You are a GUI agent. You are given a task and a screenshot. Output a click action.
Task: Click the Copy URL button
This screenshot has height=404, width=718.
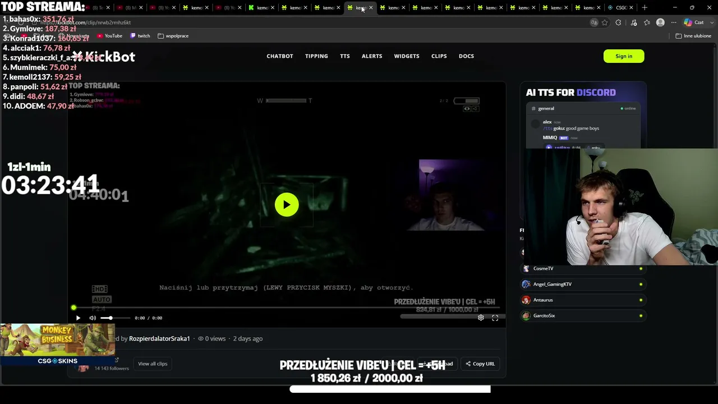click(x=480, y=364)
